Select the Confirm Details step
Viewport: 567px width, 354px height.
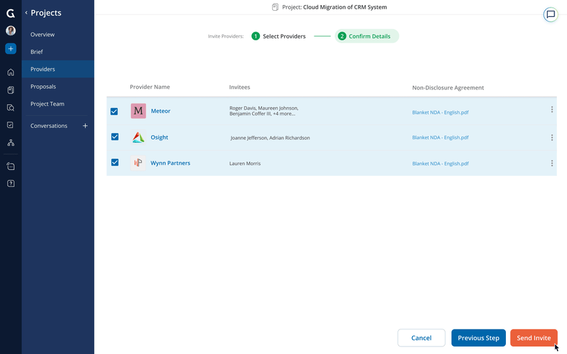pyautogui.click(x=367, y=36)
